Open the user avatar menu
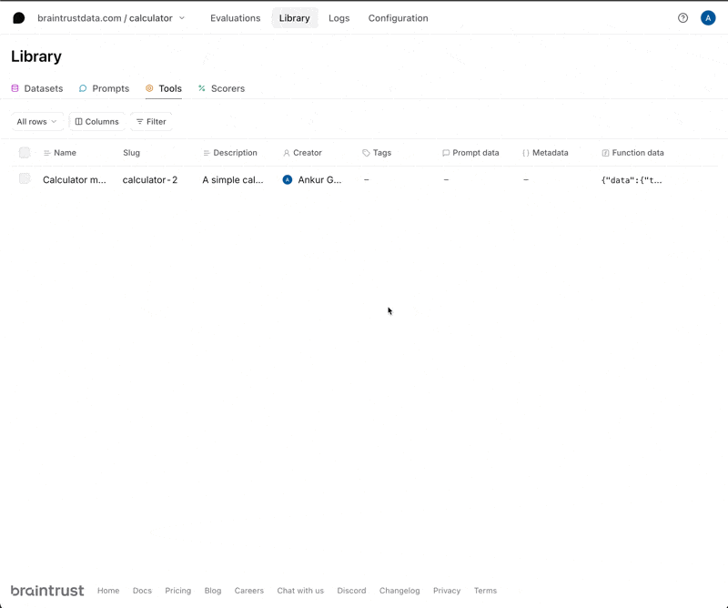Image resolution: width=728 pixels, height=608 pixels. tap(708, 18)
